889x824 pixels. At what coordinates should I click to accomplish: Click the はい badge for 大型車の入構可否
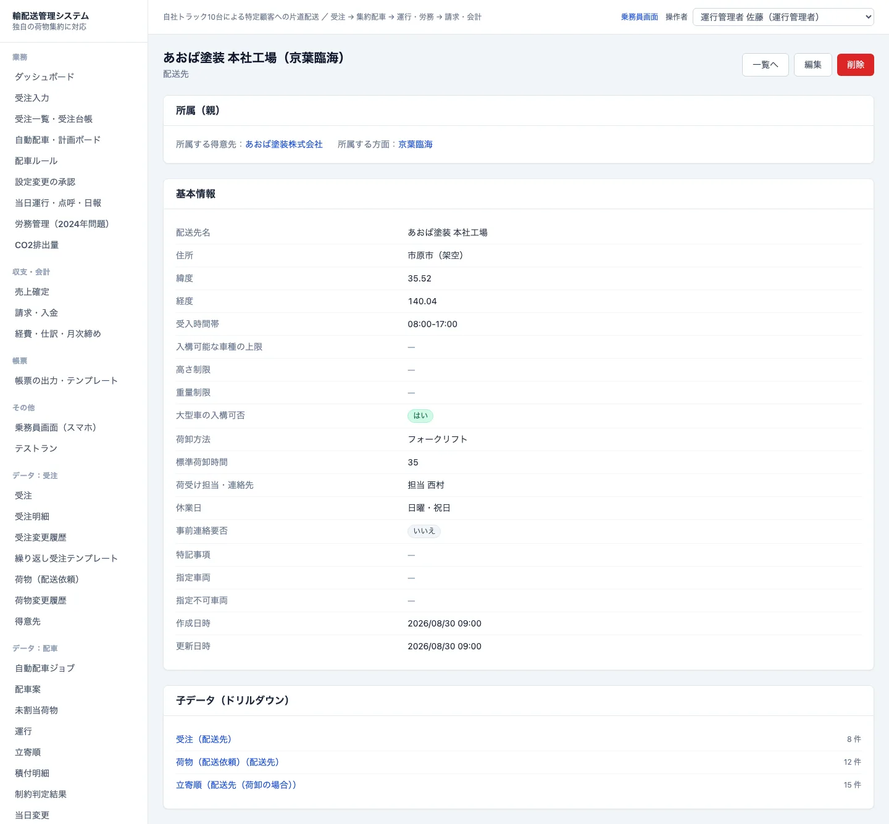tap(420, 416)
